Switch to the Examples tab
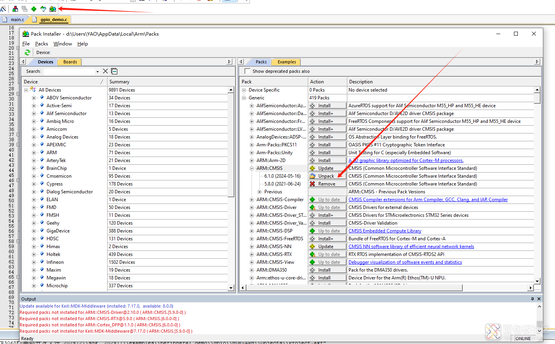 (x=287, y=62)
